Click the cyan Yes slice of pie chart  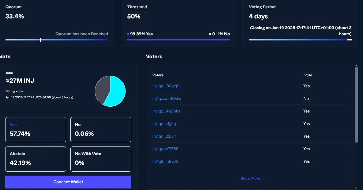point(117,92)
